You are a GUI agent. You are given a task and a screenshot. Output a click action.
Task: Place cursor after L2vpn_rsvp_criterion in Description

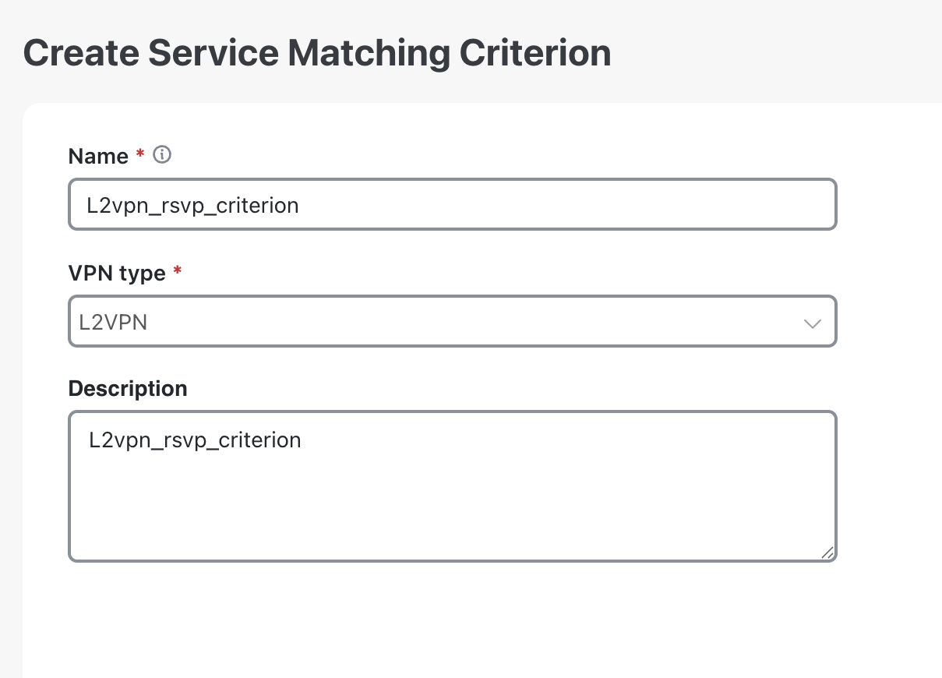(302, 440)
